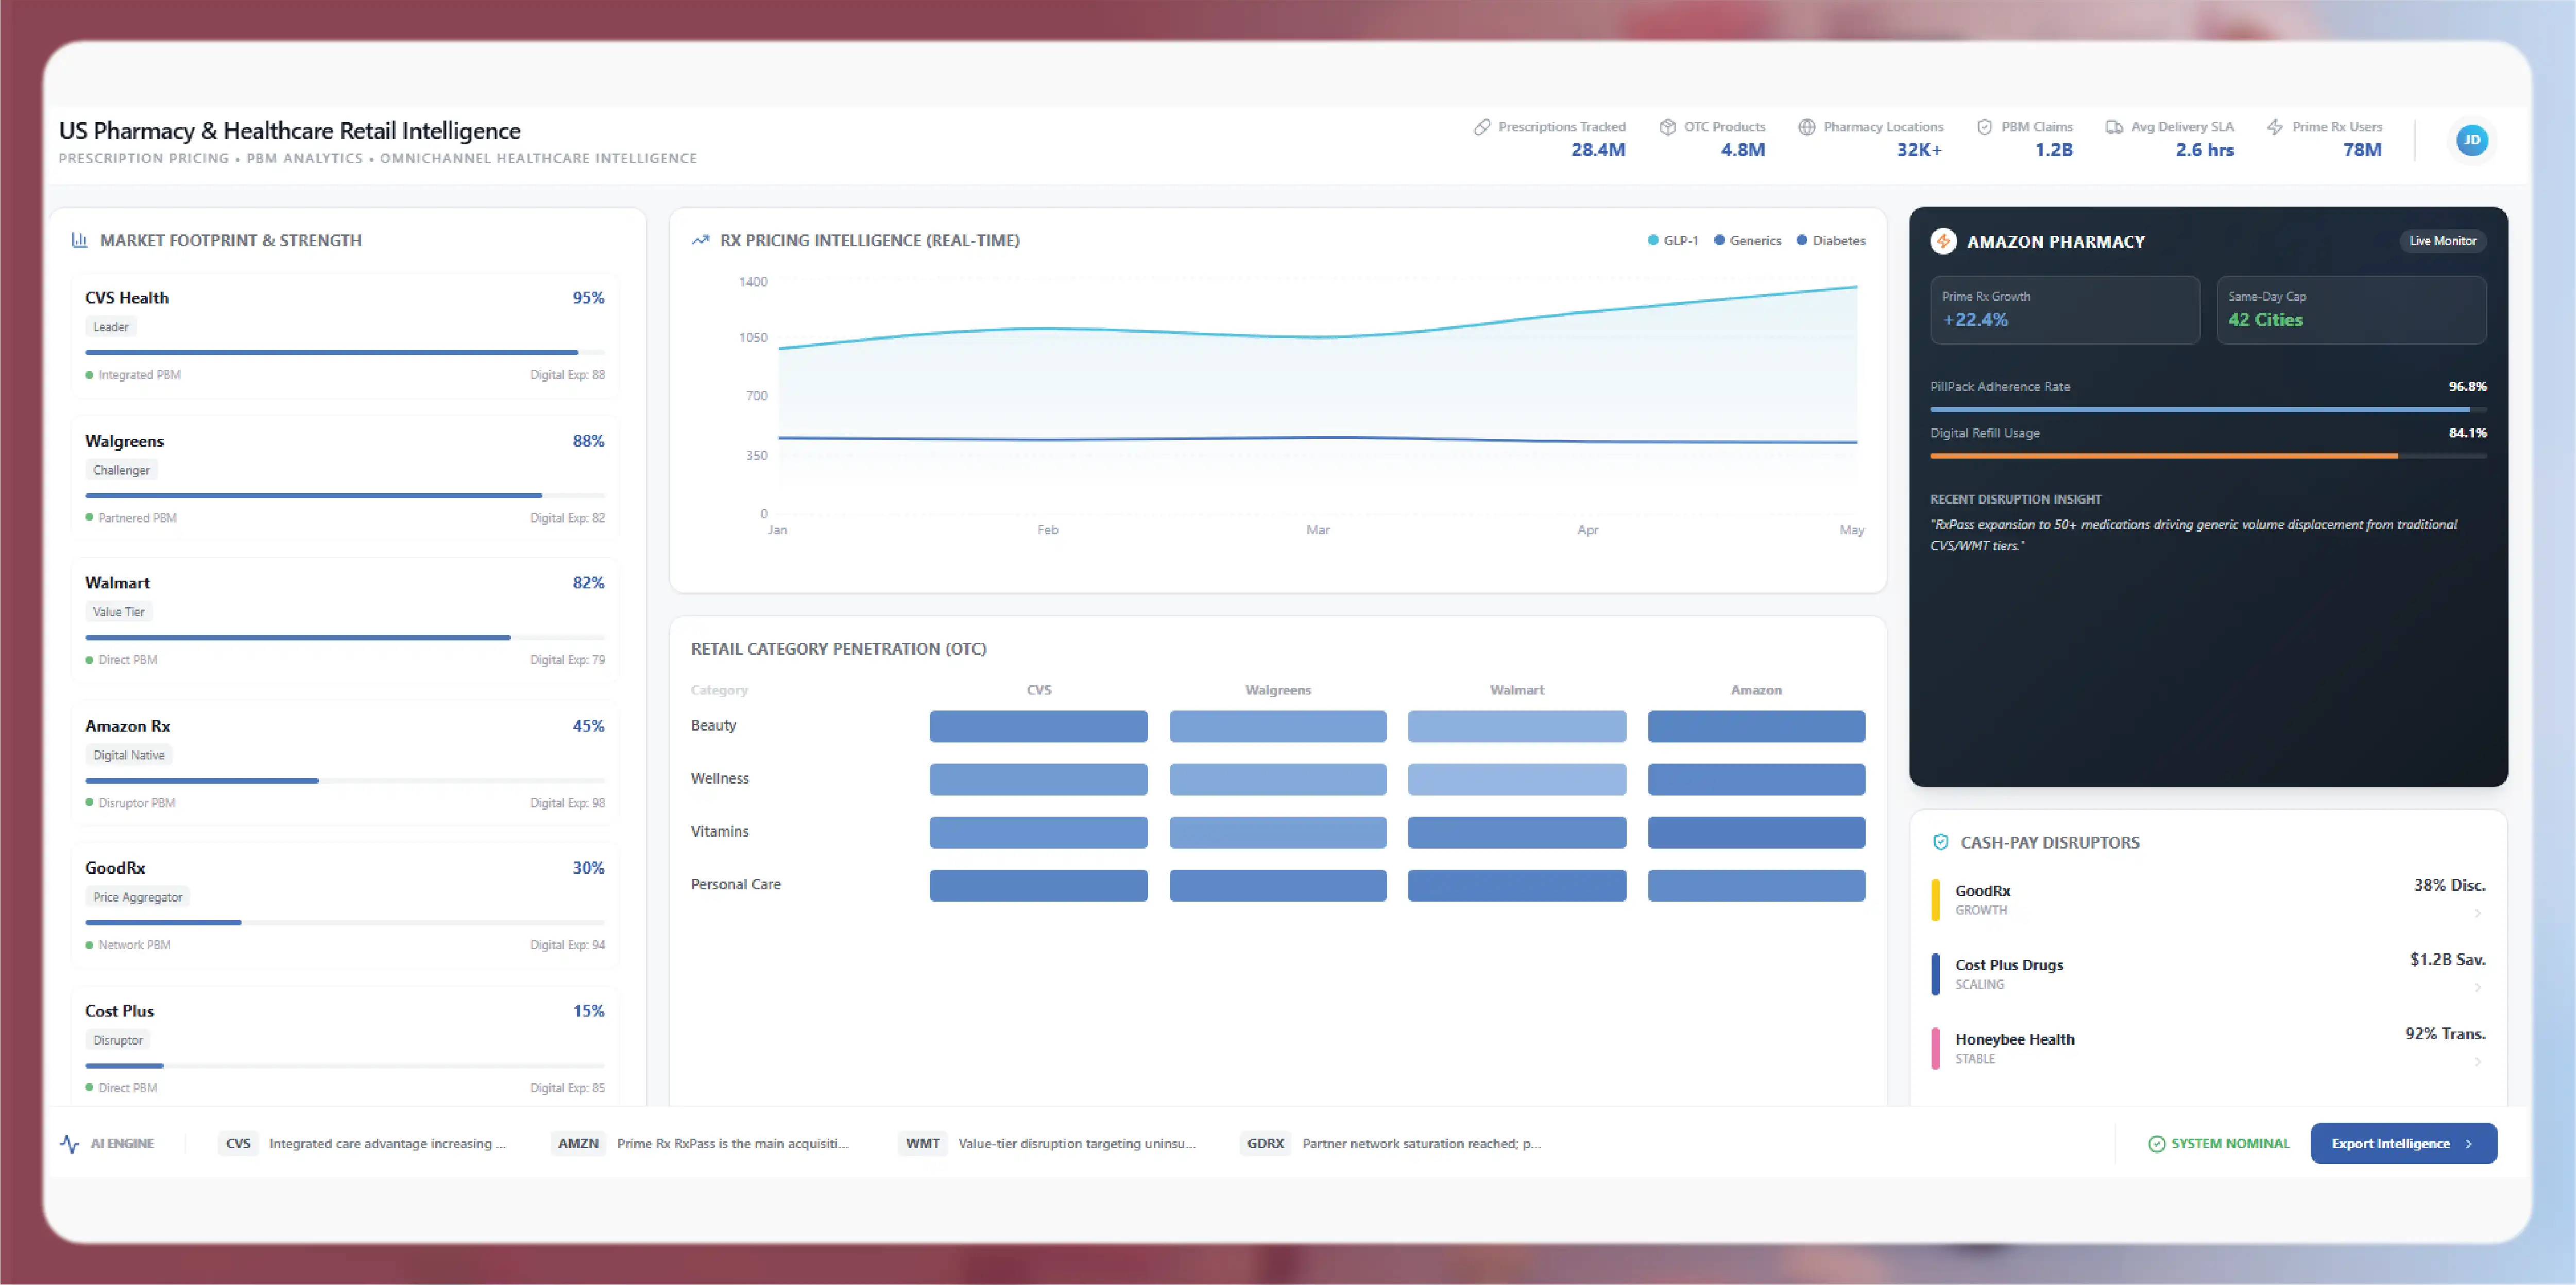Open the JD user avatar

(2472, 140)
